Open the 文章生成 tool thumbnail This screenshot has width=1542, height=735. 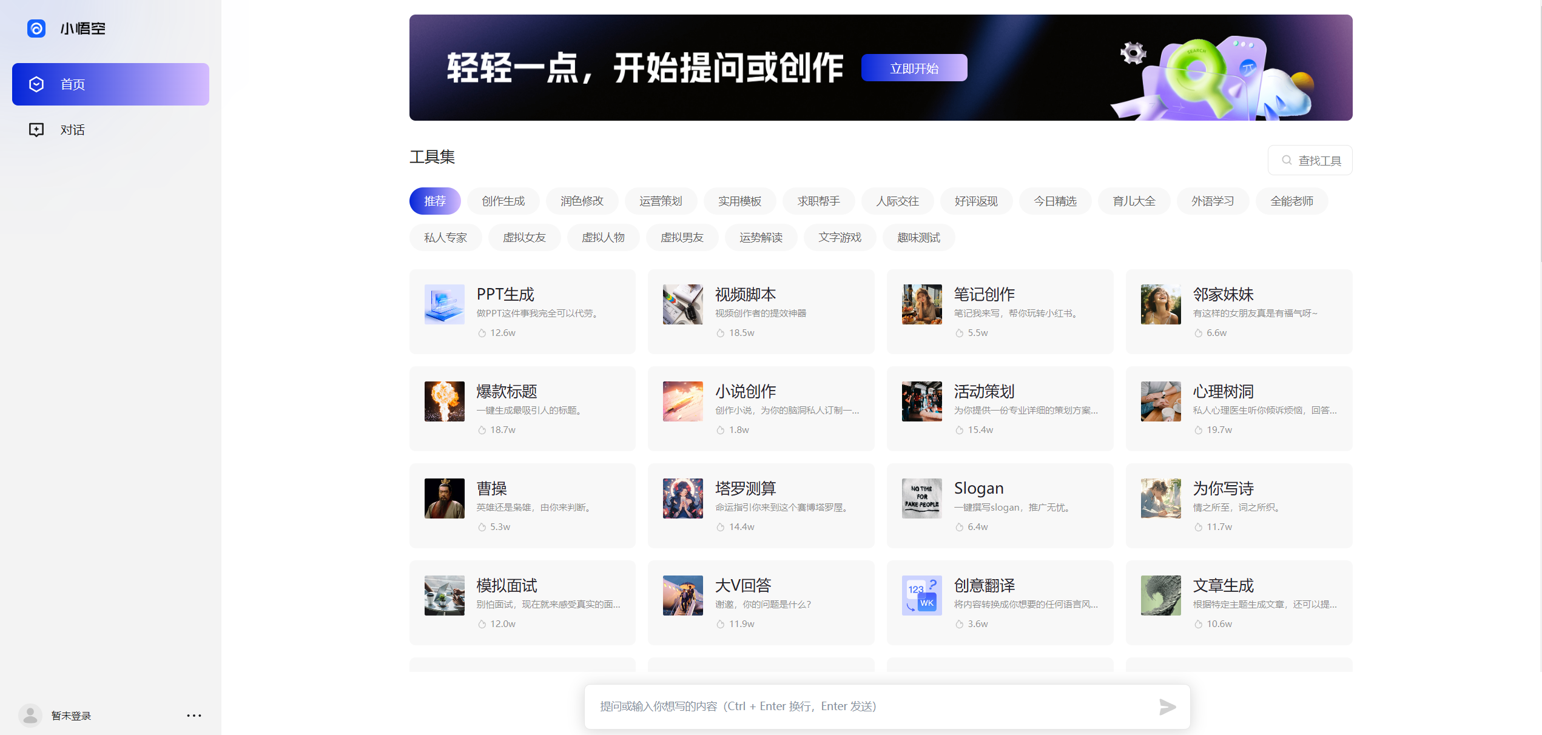pyautogui.click(x=1161, y=596)
